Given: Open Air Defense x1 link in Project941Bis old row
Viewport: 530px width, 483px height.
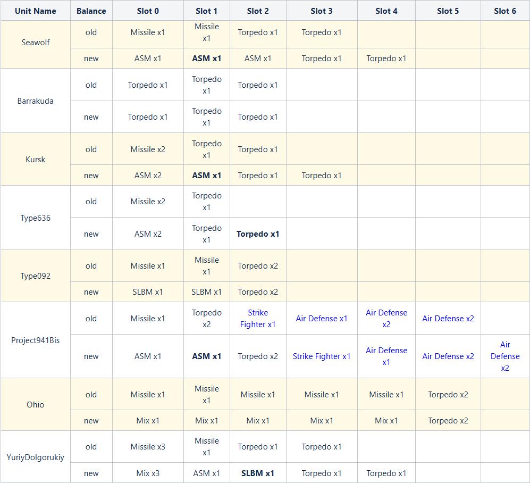Looking at the screenshot, I should coord(322,318).
